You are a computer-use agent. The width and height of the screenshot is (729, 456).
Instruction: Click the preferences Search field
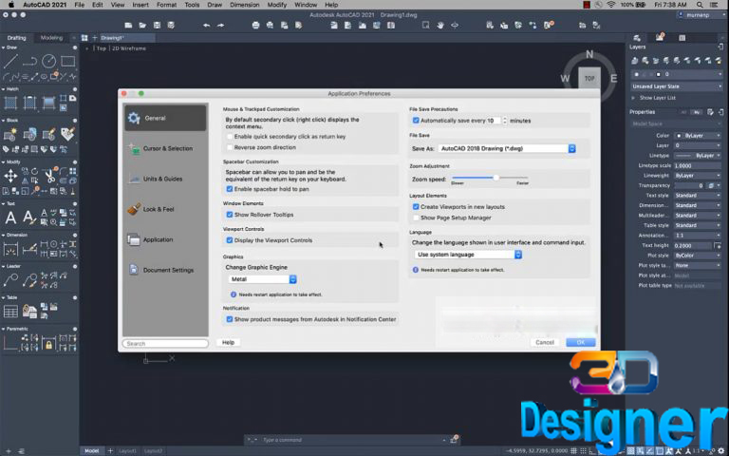click(x=165, y=343)
